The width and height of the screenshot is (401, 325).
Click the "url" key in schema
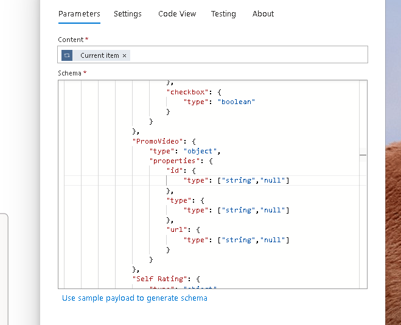pyautogui.click(x=176, y=229)
